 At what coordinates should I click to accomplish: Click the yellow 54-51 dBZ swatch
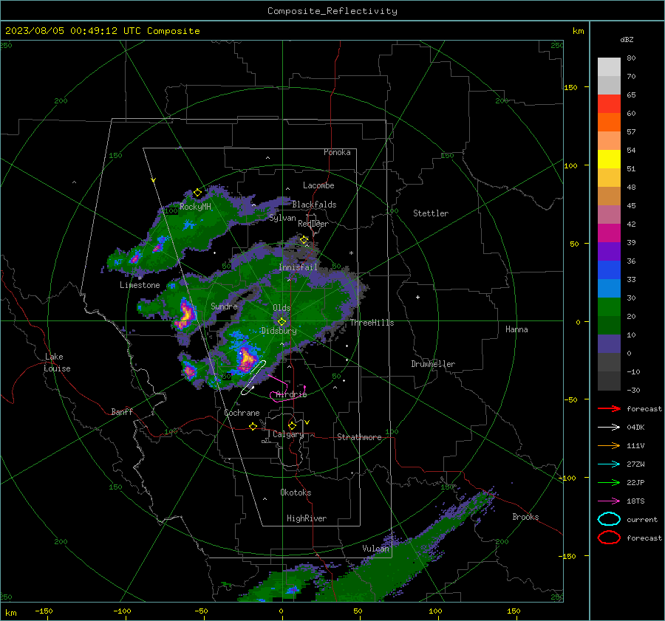609,159
